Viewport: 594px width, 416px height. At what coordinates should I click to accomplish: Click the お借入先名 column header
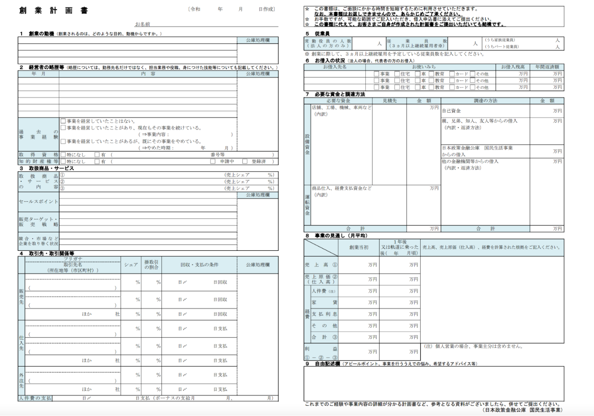(x=335, y=67)
